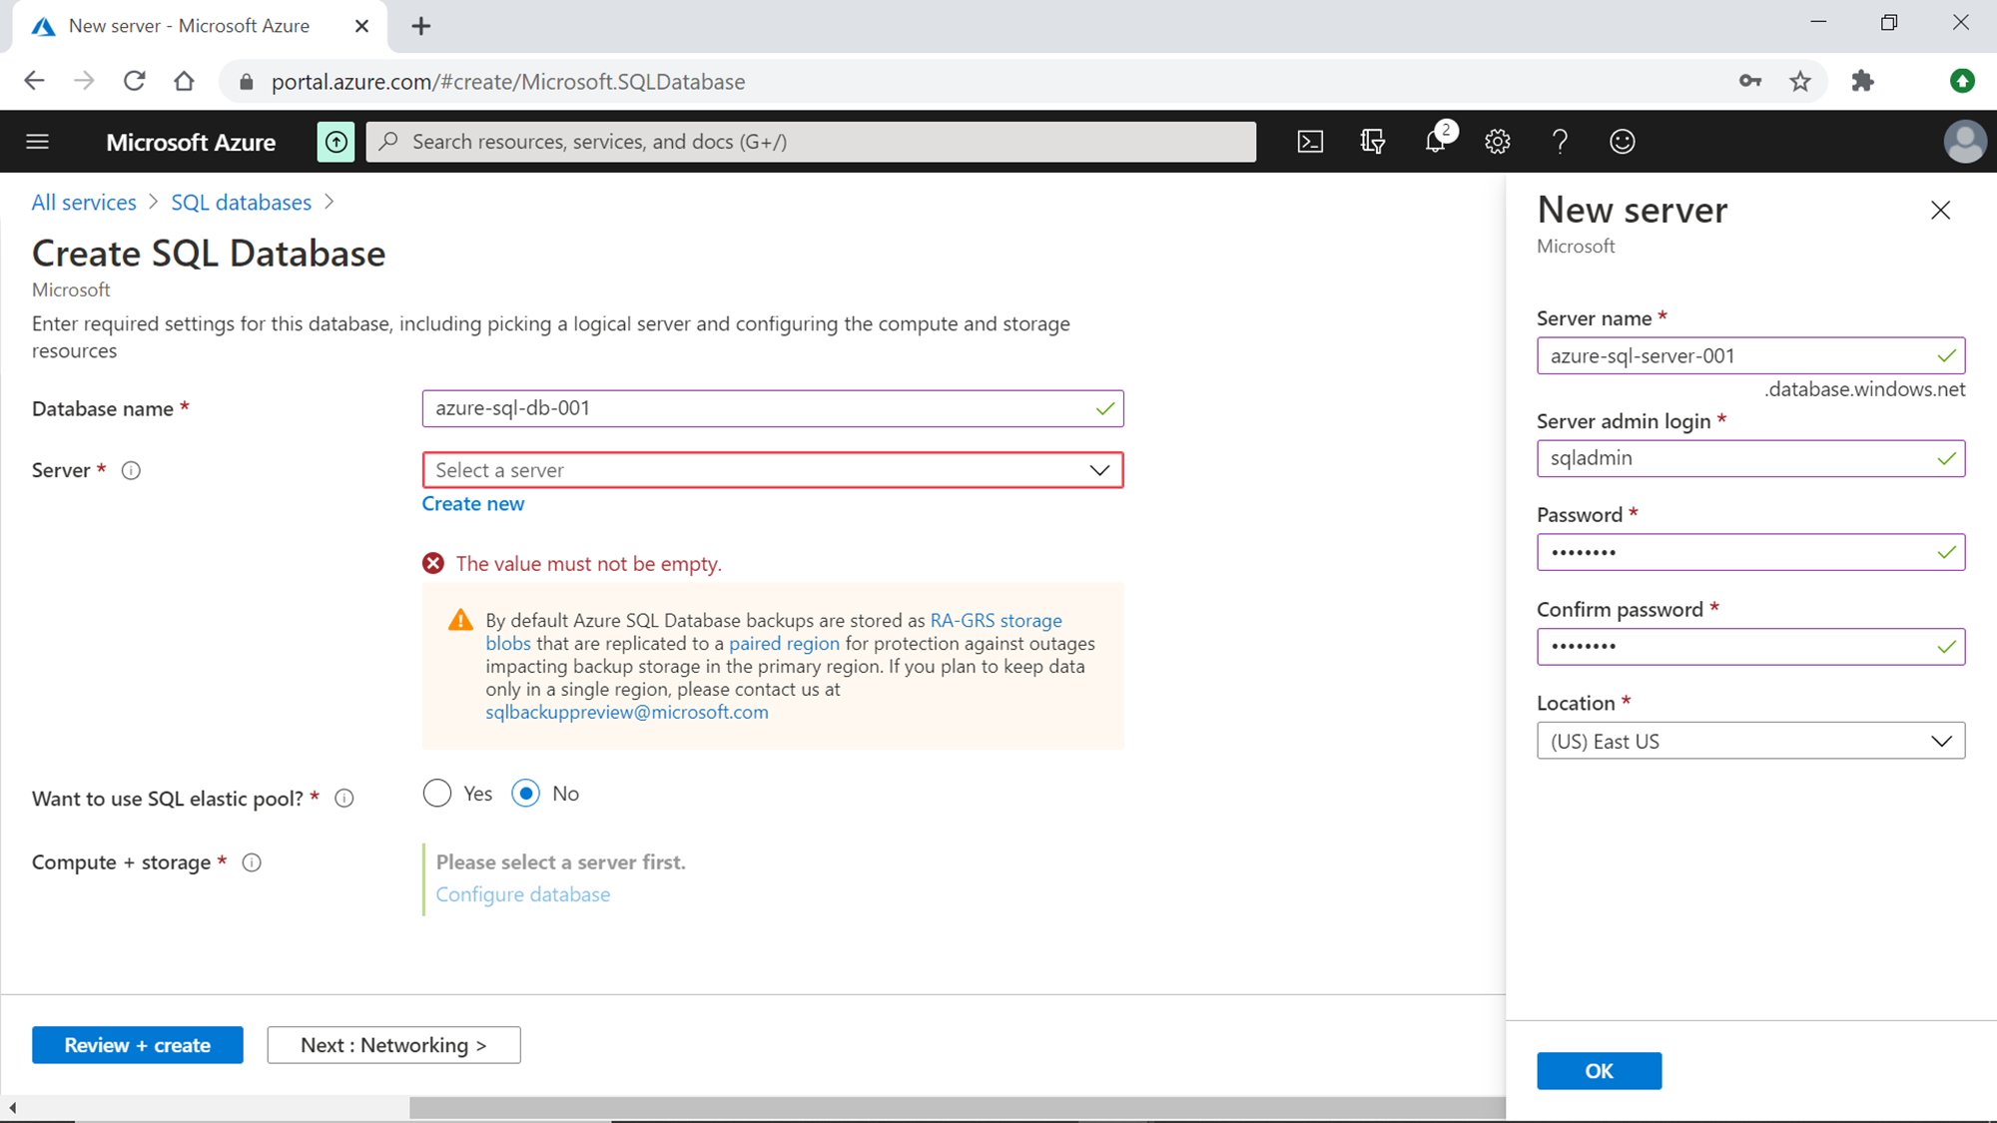Click the preview upgrade icon beside Microsoft Azure
This screenshot has height=1123, width=1997.
pos(335,142)
